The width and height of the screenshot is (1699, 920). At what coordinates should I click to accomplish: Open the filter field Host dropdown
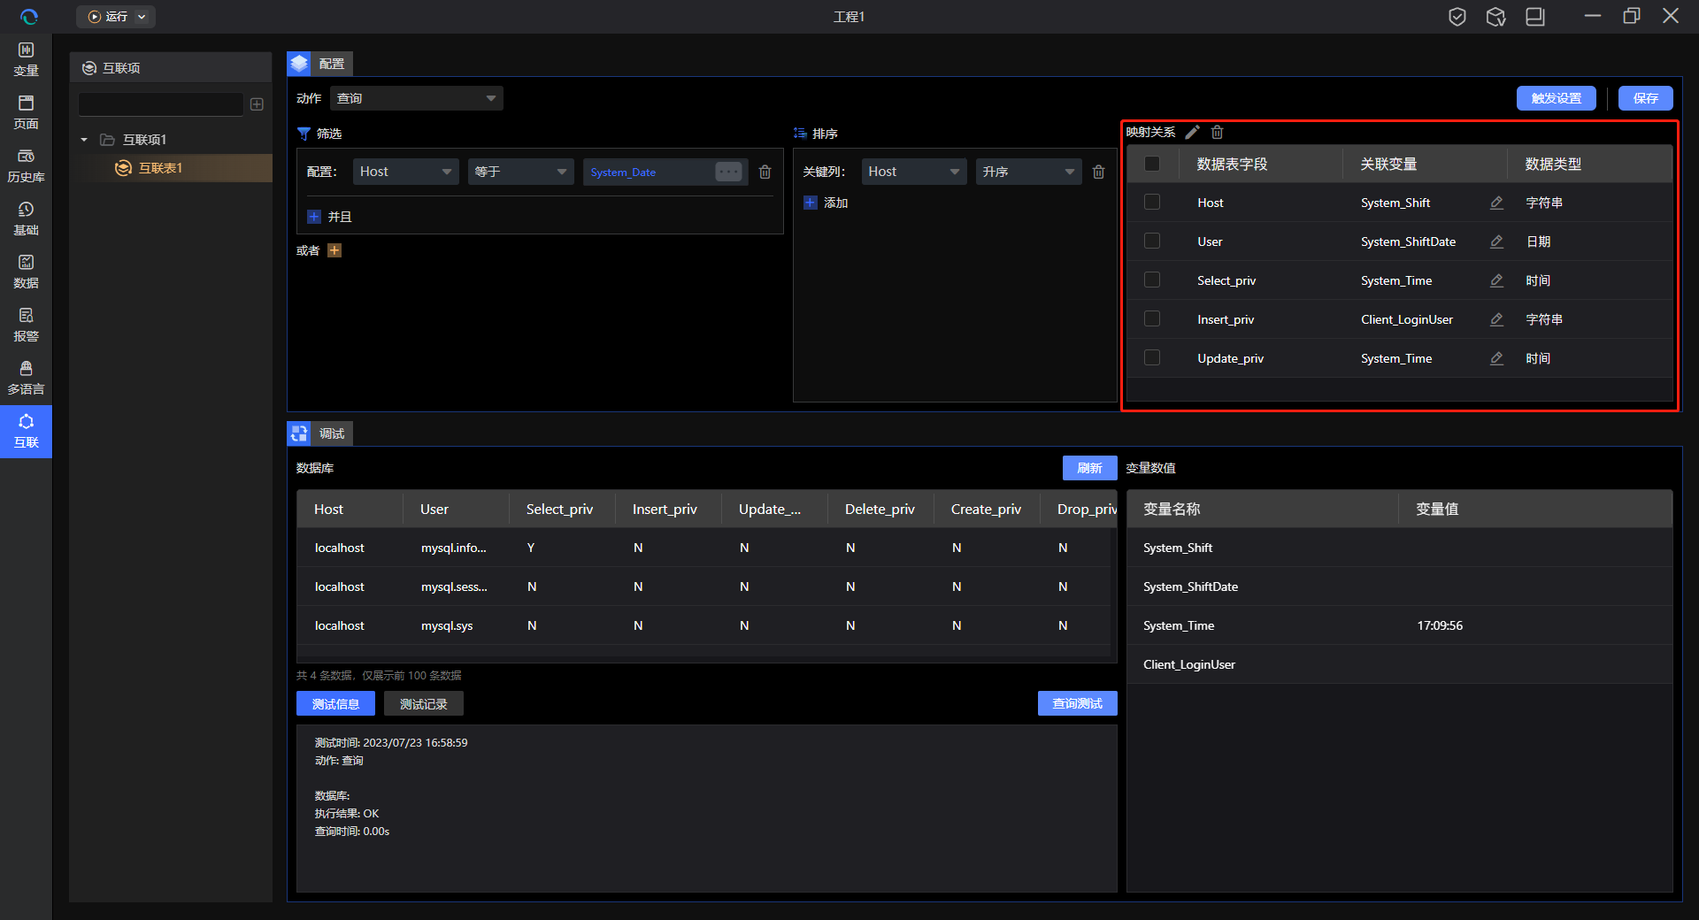coord(405,172)
